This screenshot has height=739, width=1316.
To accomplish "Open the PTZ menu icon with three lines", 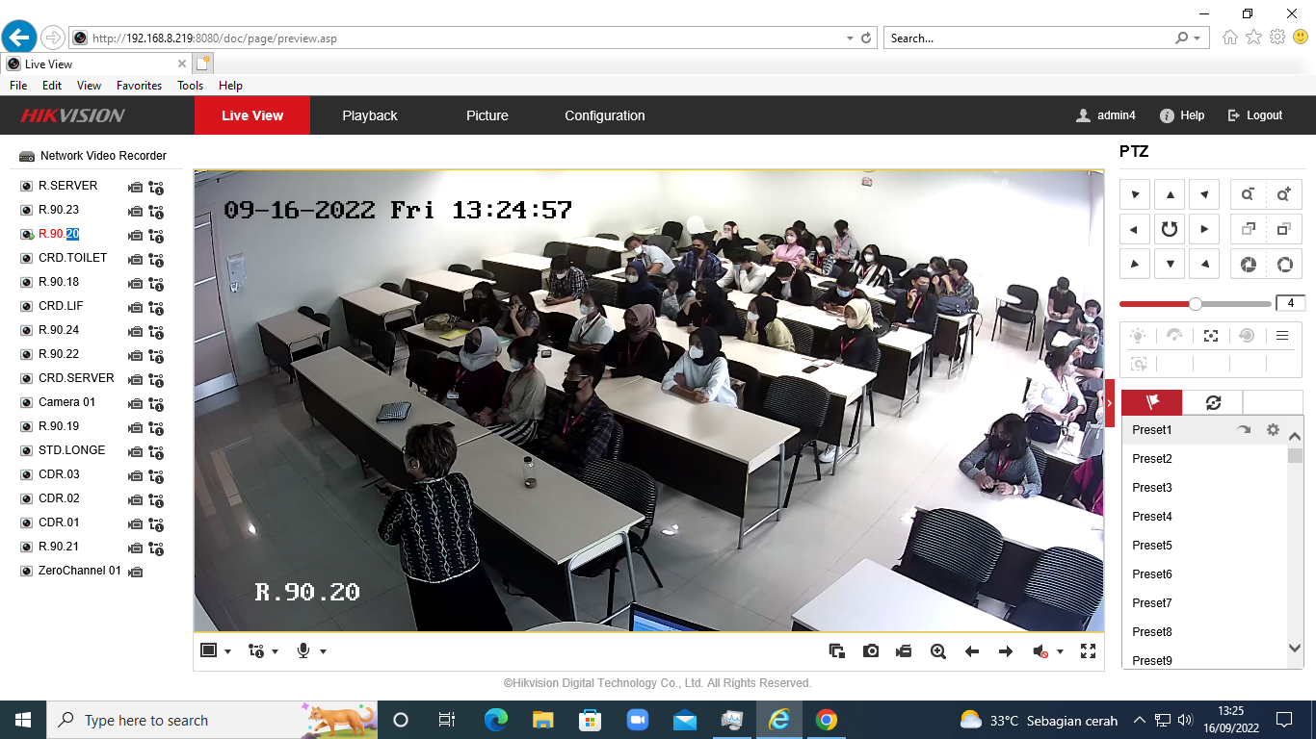I will click(x=1282, y=336).
